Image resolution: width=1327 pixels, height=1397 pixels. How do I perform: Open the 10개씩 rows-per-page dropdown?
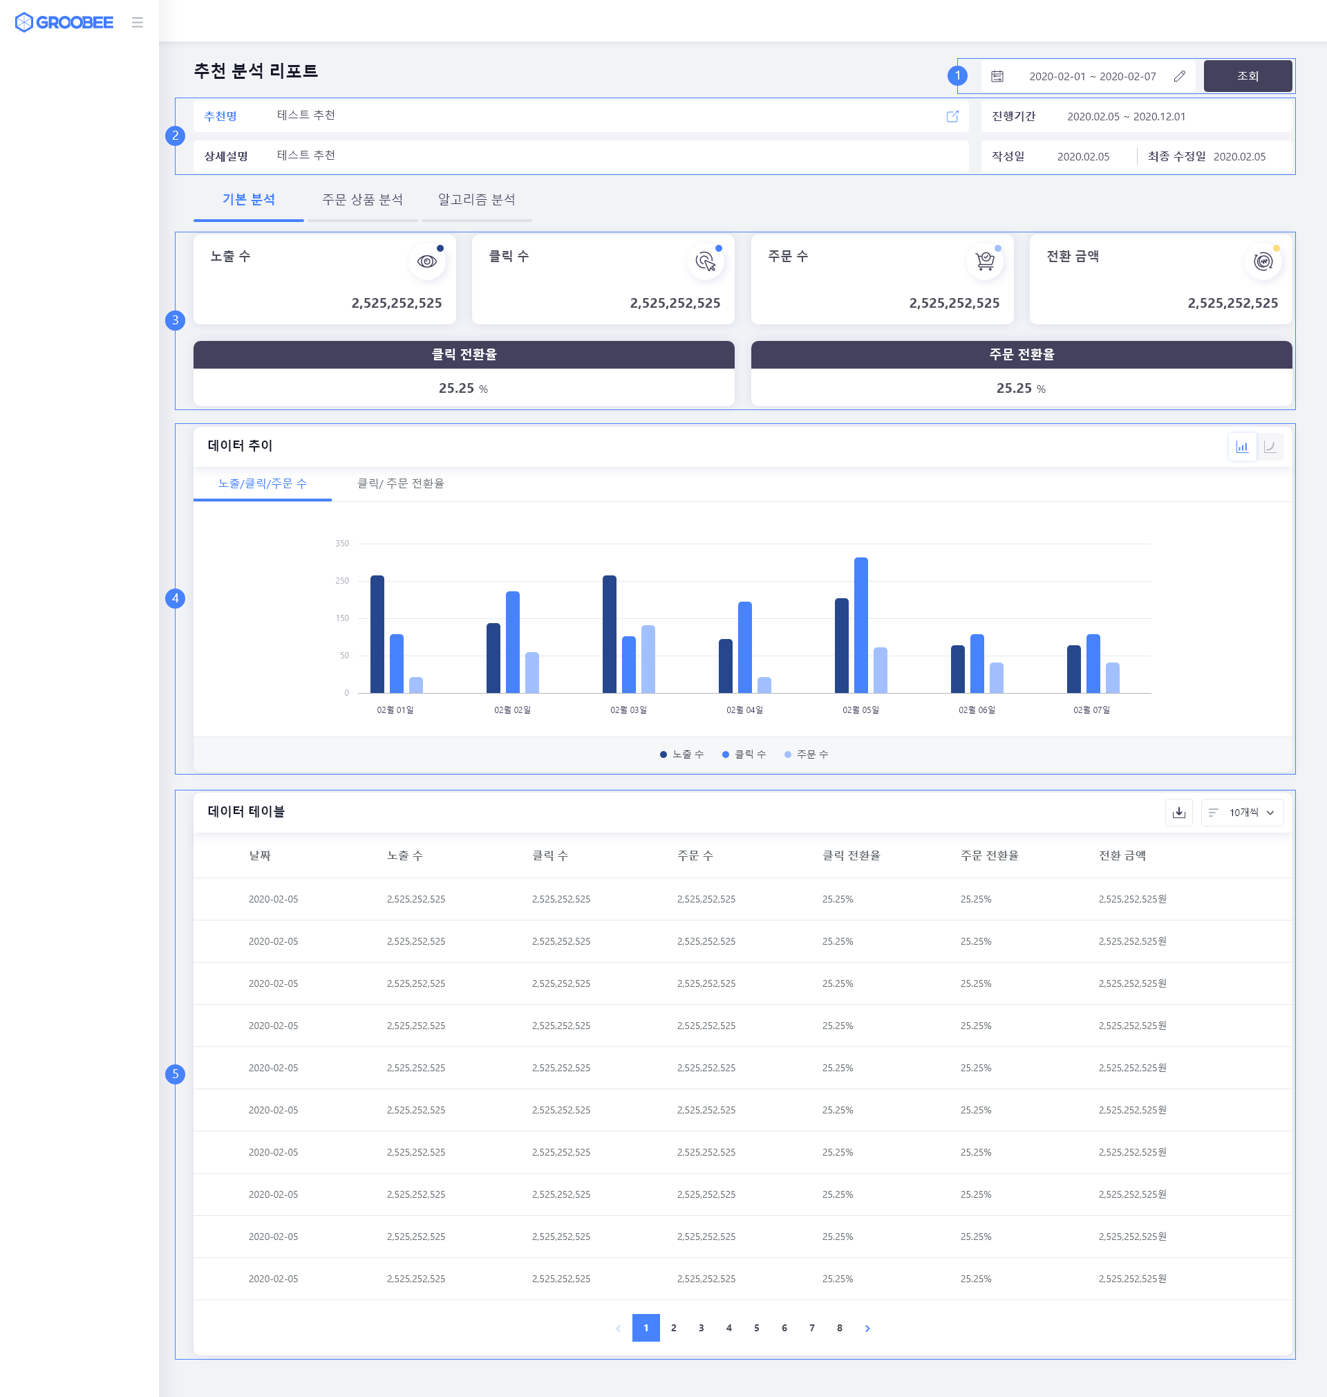(x=1242, y=813)
